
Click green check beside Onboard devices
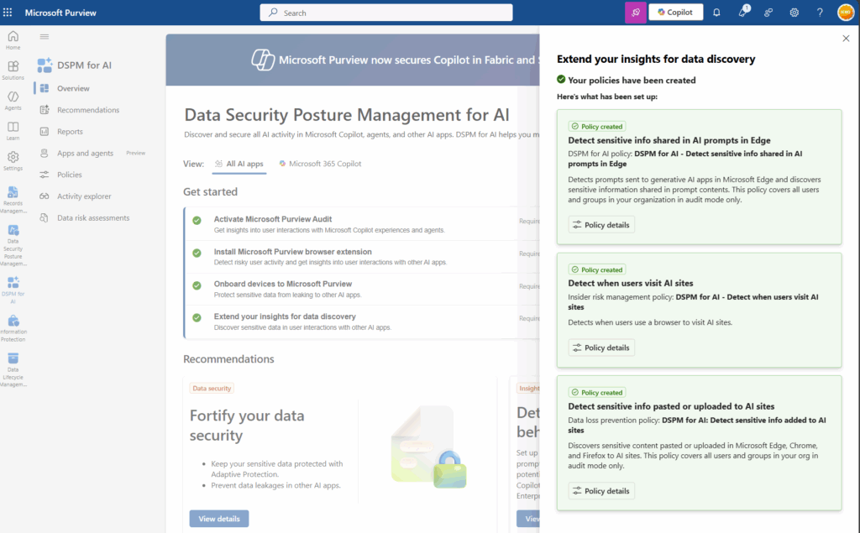(197, 285)
